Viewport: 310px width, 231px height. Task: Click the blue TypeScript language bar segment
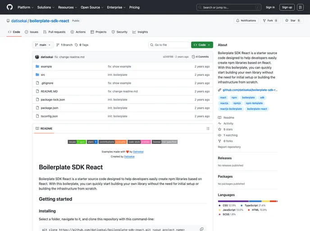coord(255,201)
